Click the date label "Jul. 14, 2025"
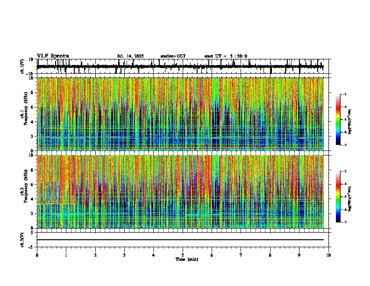 pyautogui.click(x=130, y=56)
